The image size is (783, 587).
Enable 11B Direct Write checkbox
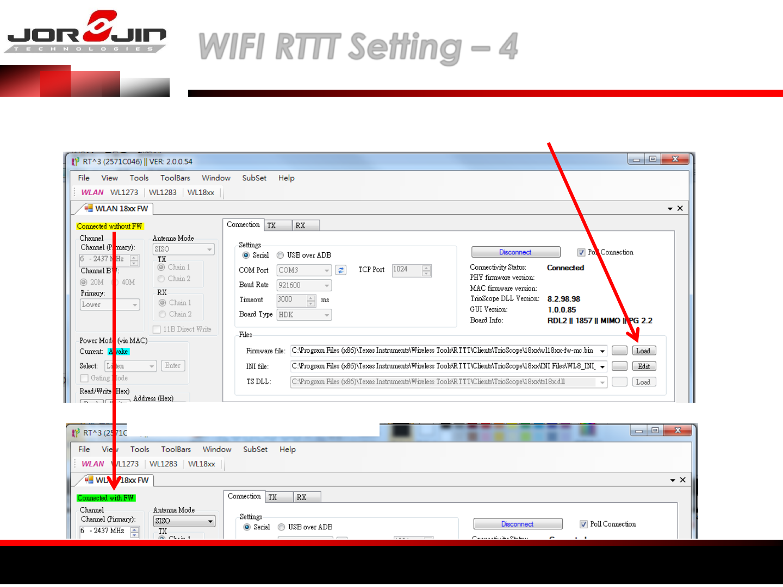pyautogui.click(x=157, y=329)
